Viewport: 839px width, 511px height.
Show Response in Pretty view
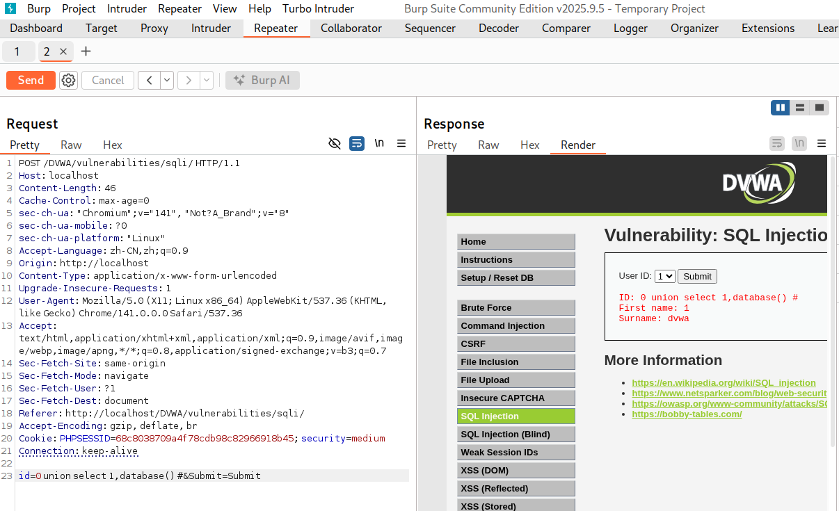tap(442, 145)
